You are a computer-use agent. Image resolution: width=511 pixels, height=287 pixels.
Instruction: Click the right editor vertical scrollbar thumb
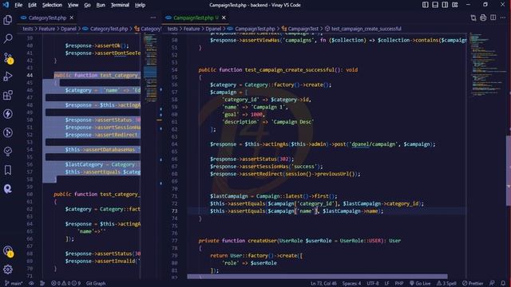coord(509,171)
